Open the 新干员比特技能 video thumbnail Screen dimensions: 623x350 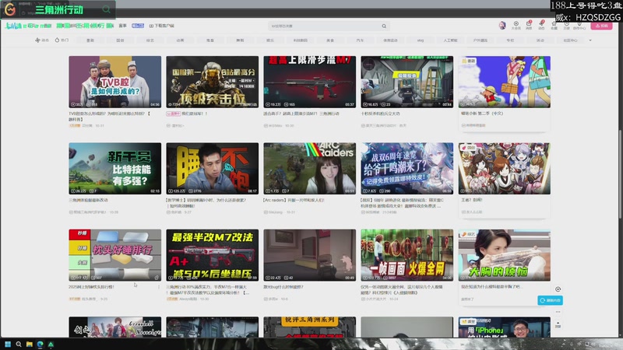click(x=114, y=169)
